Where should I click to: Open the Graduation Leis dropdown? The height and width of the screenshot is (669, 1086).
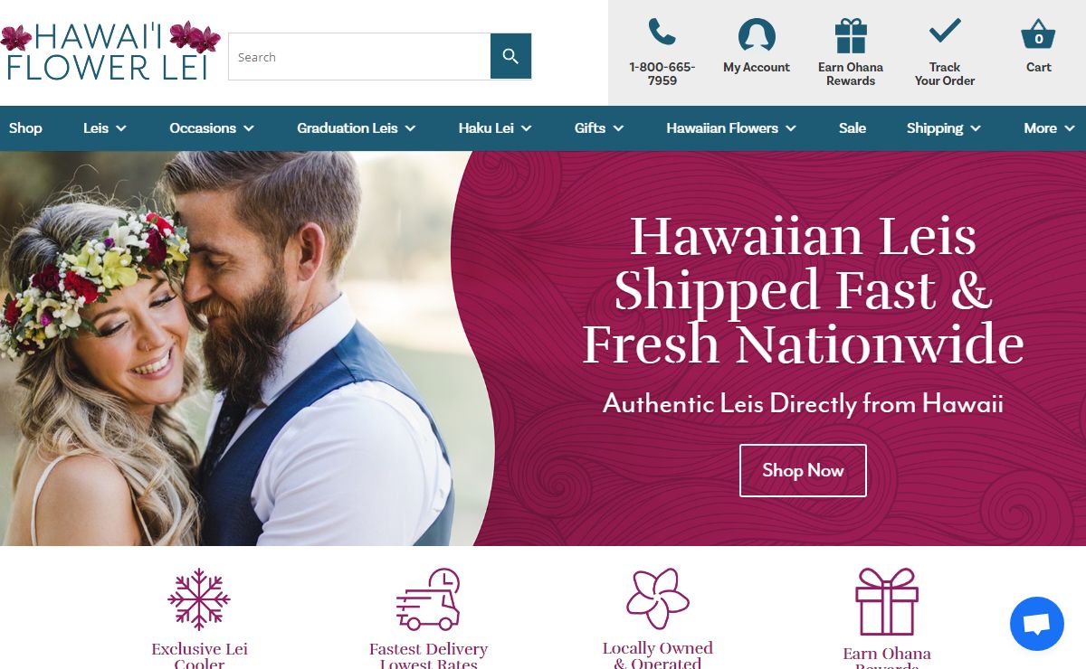coord(357,128)
